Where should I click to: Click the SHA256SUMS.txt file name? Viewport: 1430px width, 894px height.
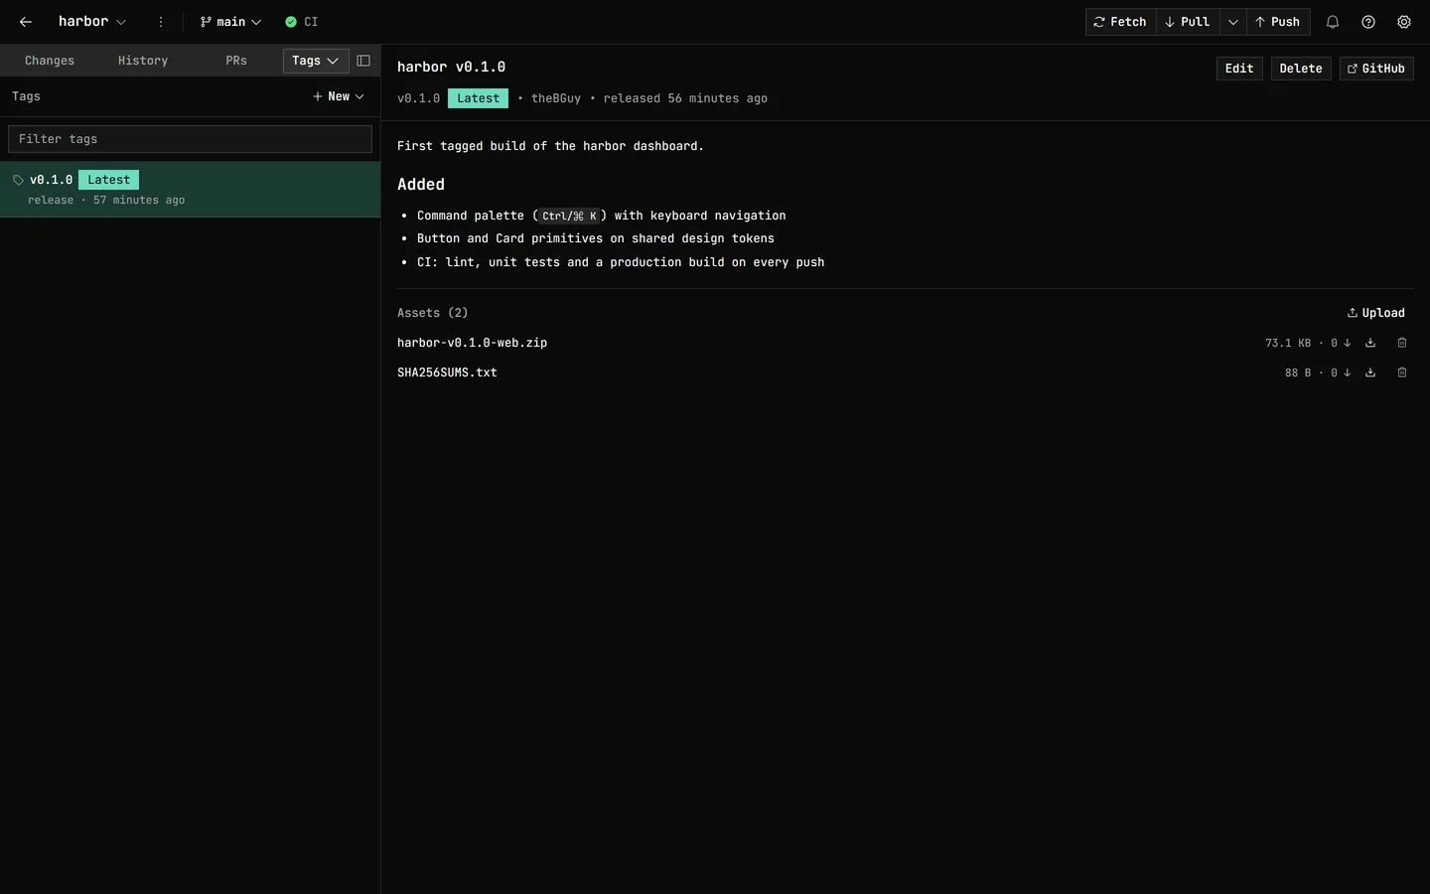point(447,372)
